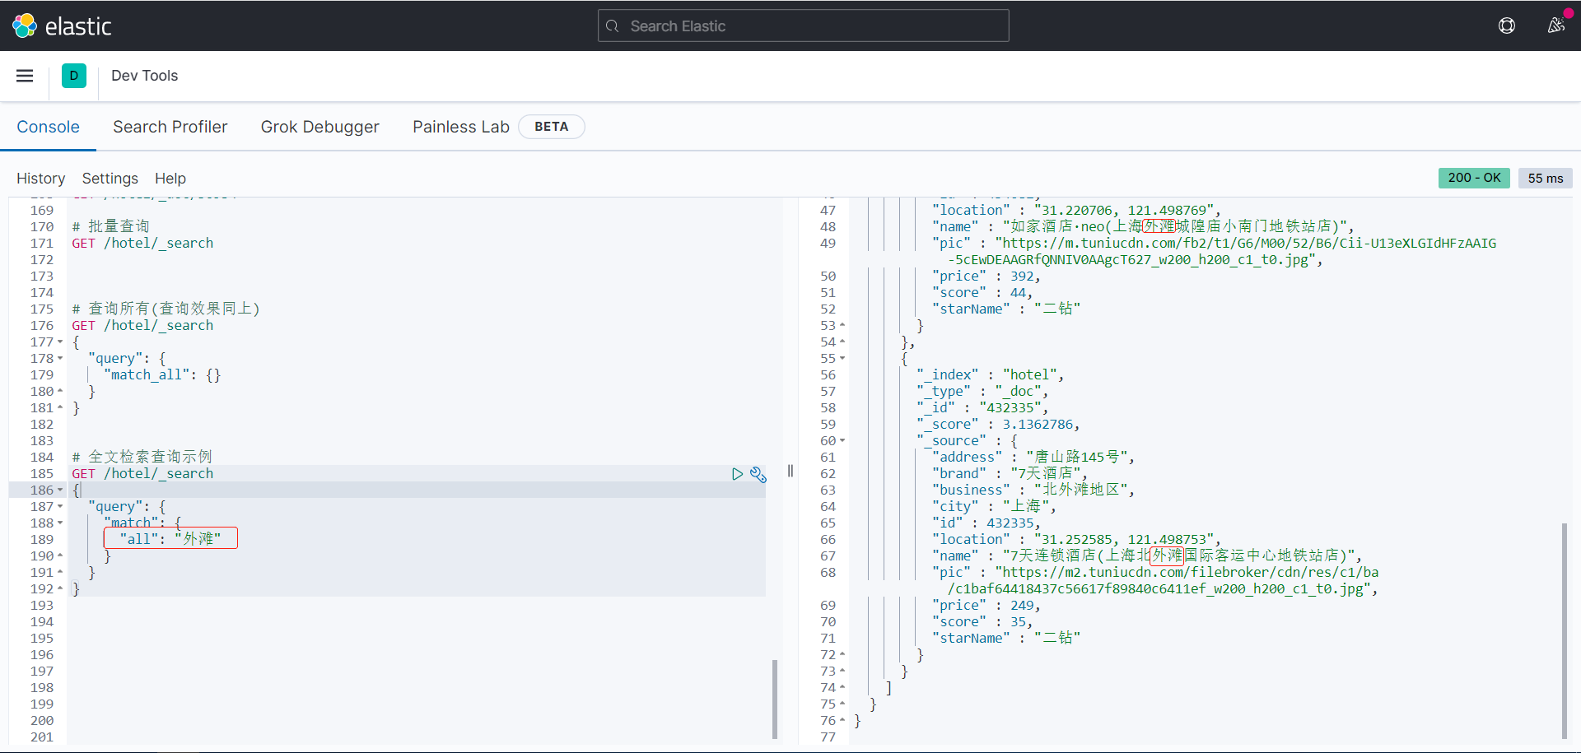
Task: Fold response object at output line 60
Action: click(x=842, y=441)
